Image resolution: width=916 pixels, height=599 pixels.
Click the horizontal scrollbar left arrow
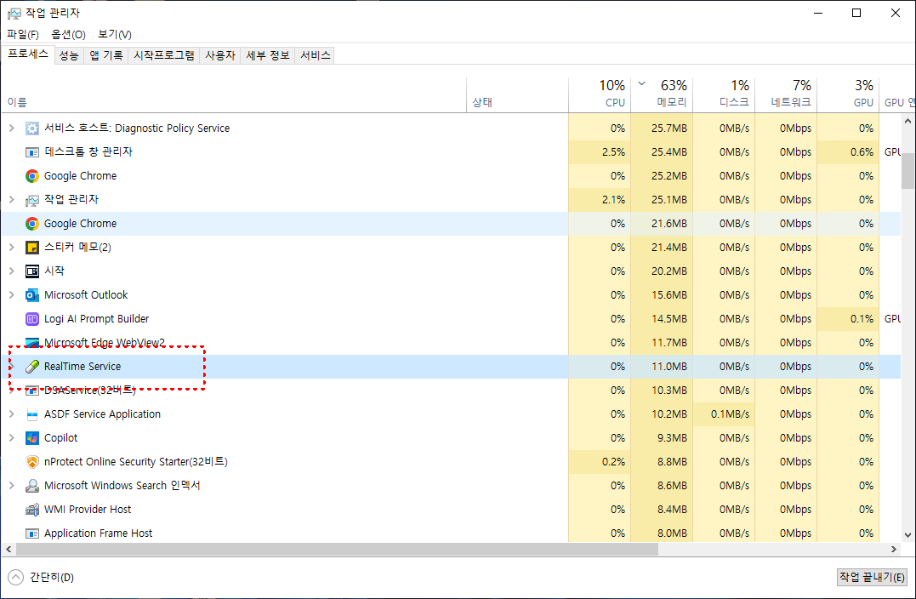9,550
